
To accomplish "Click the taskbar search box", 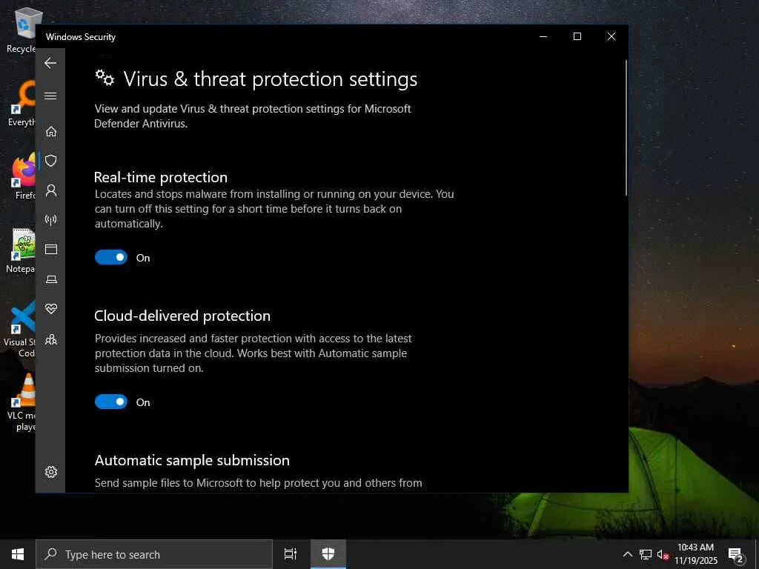I will [x=154, y=554].
